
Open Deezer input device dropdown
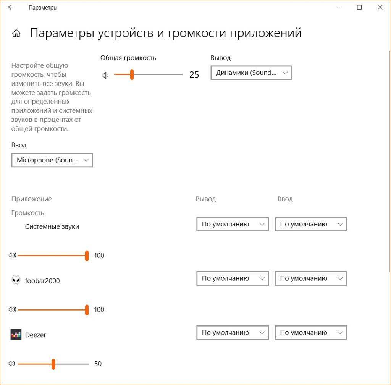(x=311, y=333)
